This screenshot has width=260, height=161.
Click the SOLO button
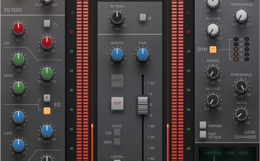click(x=117, y=80)
